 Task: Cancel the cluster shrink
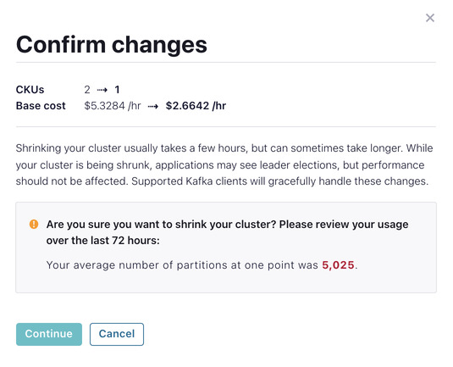[117, 334]
